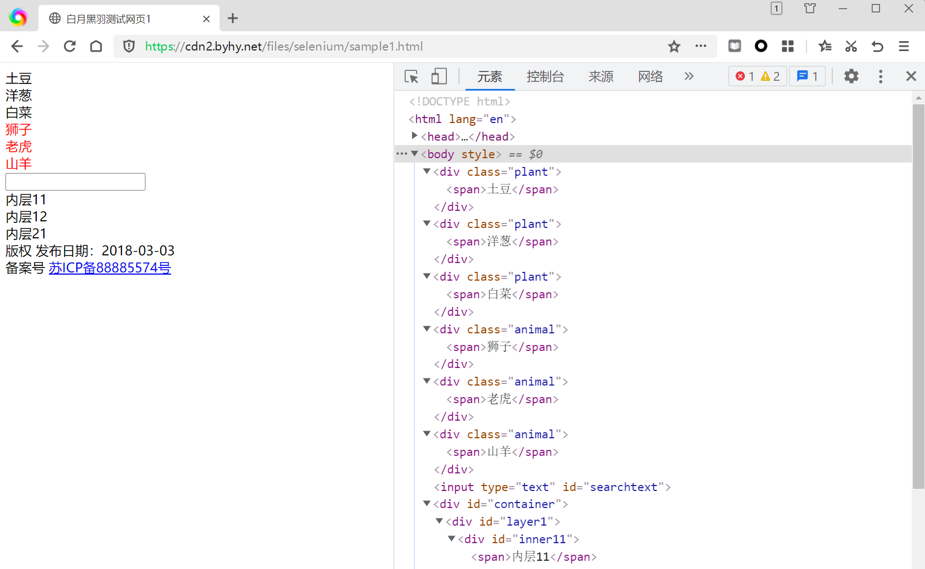Close the DevTools panel
Image resolution: width=925 pixels, height=569 pixels.
pos(911,76)
